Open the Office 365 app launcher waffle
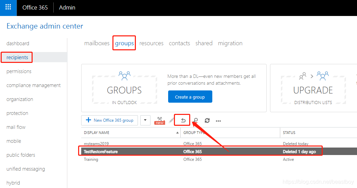The width and height of the screenshot is (357, 188). coord(8,7)
